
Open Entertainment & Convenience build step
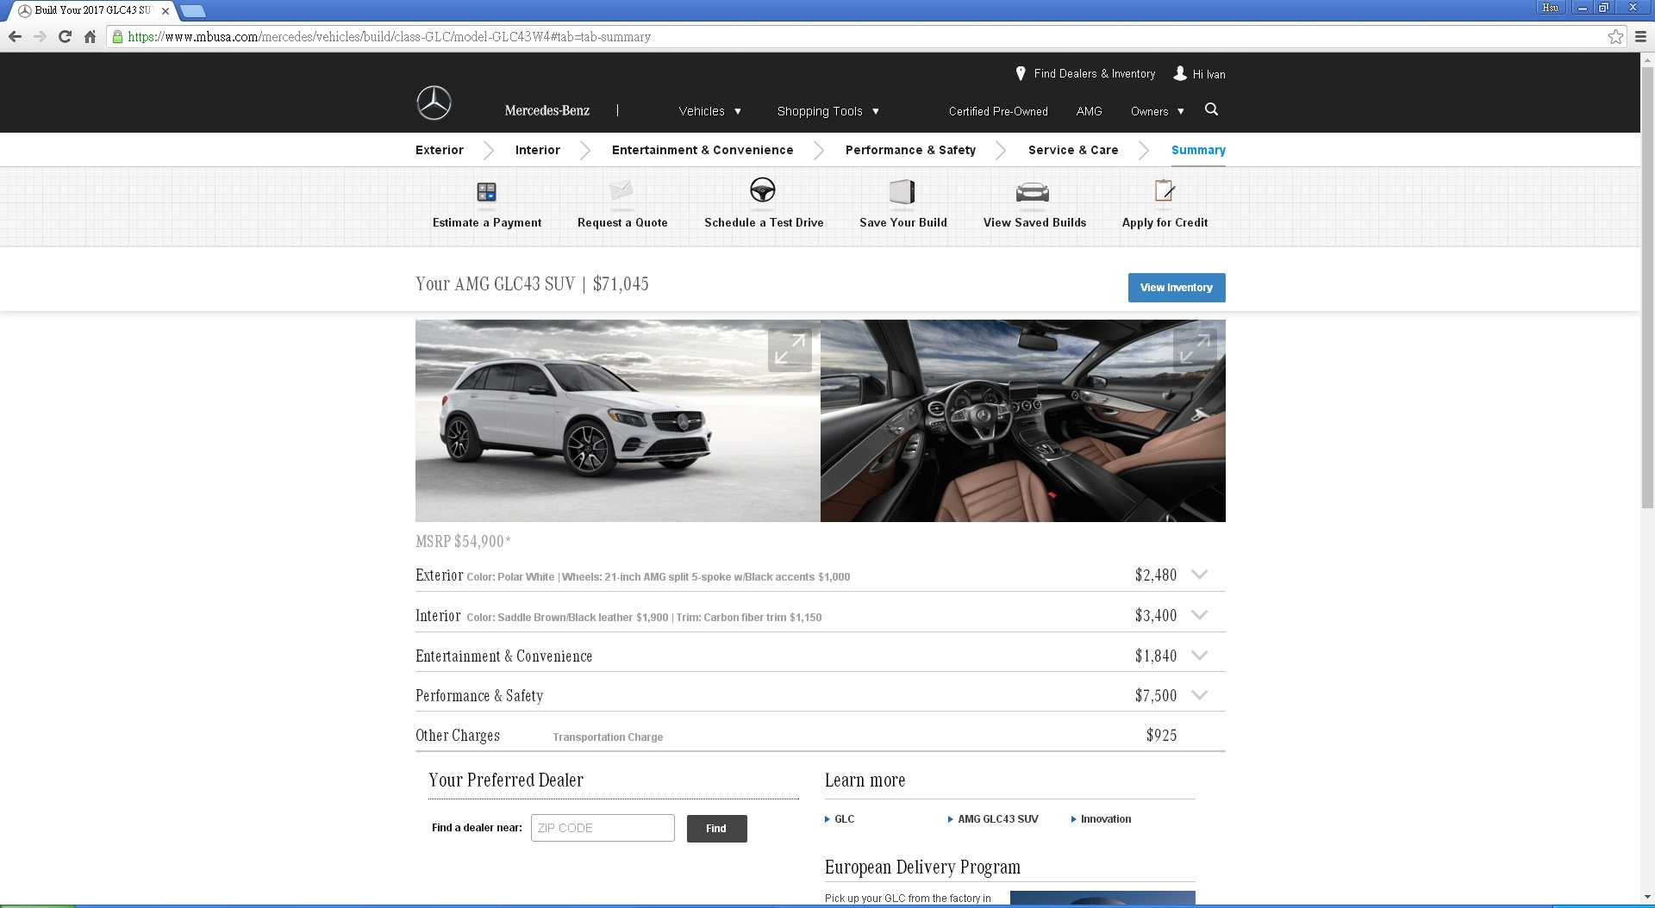(703, 150)
